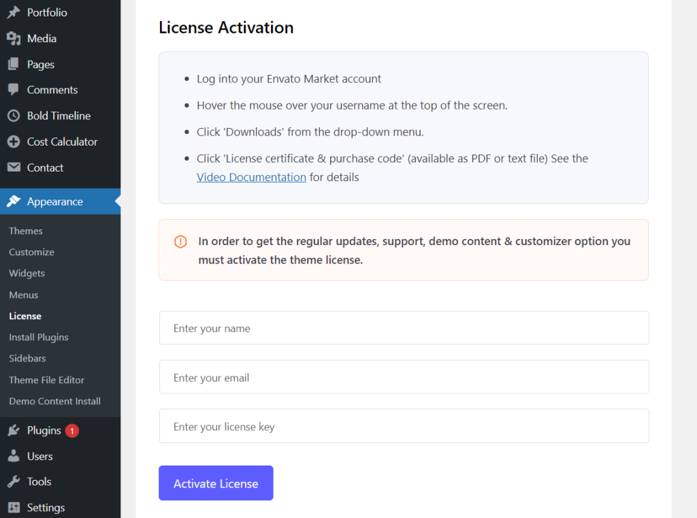Go to Demo Content Install

coord(54,401)
